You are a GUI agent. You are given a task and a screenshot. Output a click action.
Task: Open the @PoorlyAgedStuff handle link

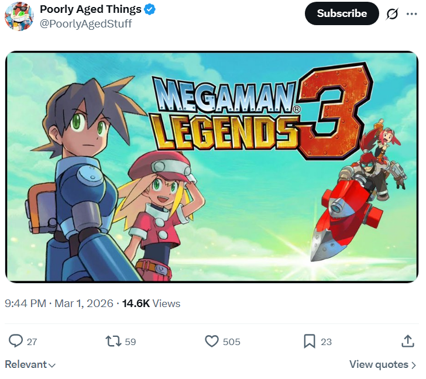85,23
